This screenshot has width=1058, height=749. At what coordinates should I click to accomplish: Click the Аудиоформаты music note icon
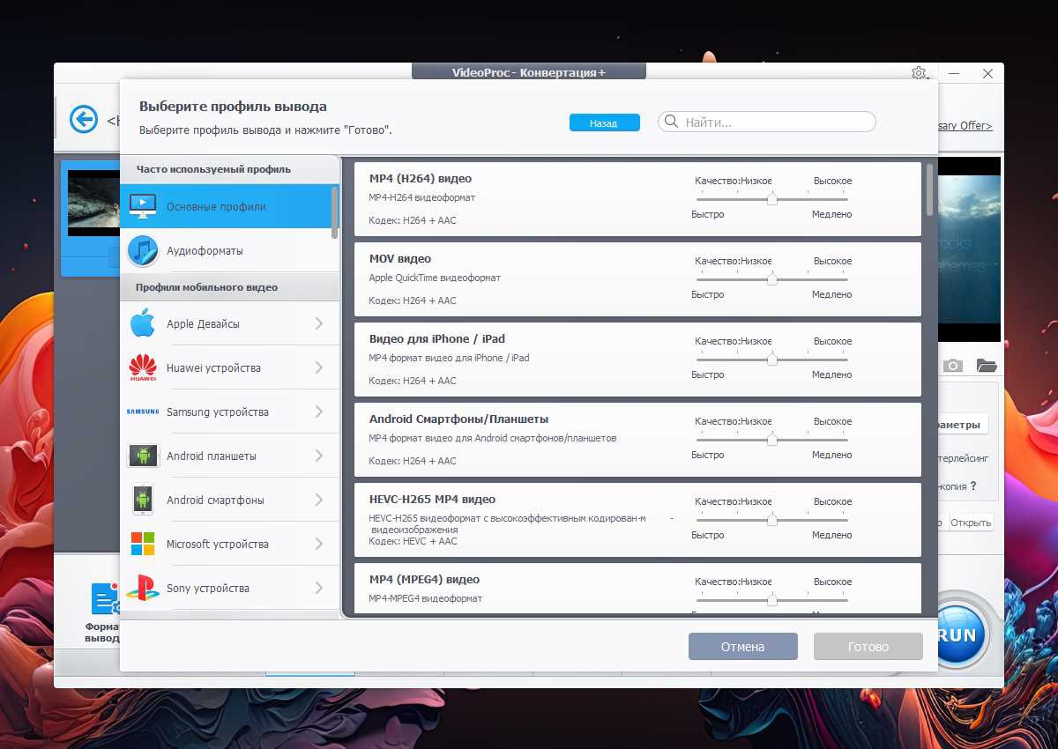143,251
